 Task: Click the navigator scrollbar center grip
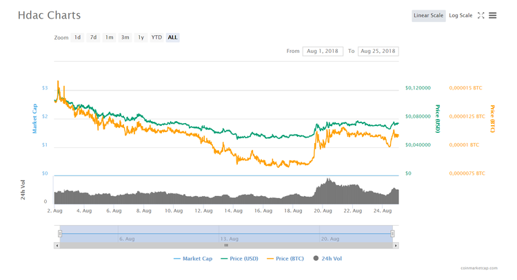(x=225, y=244)
